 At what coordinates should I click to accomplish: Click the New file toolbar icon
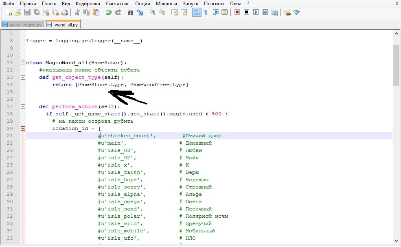[x=9, y=13]
